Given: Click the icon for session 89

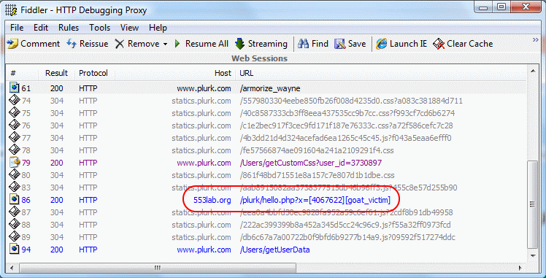Looking at the screenshot, I should pyautogui.click(x=15, y=237).
